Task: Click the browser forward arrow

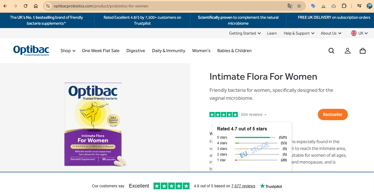Action: (x=15, y=6)
